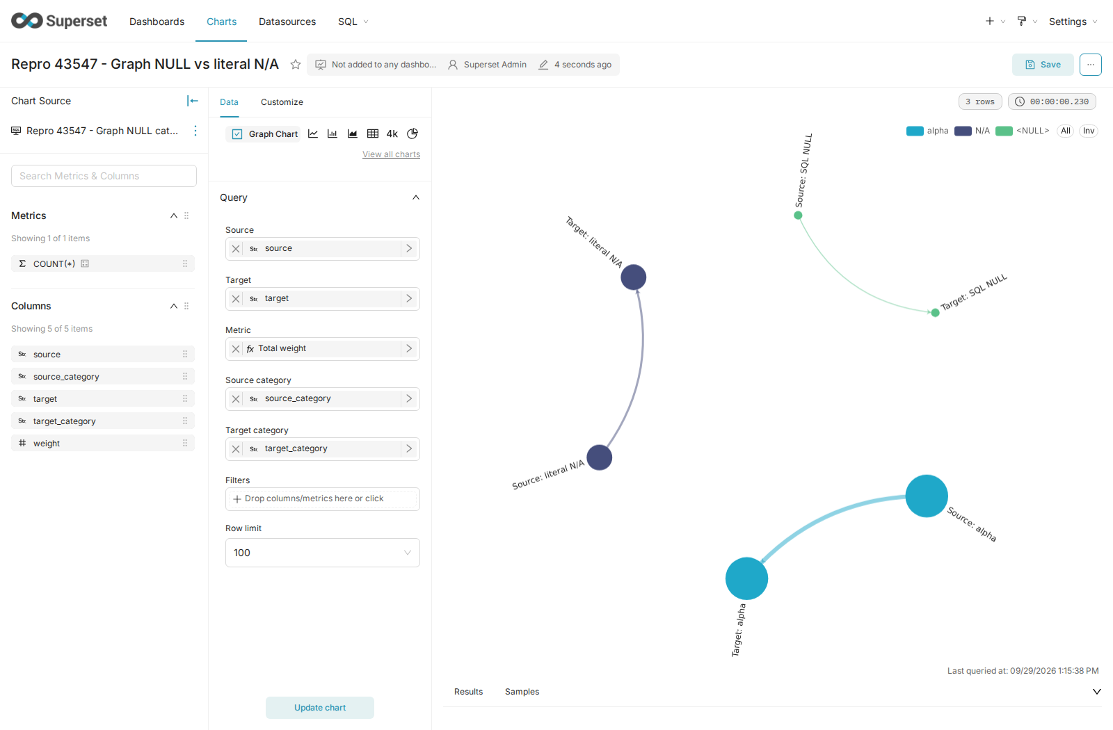
Task: Open the theme paint roller menu
Action: [1027, 22]
